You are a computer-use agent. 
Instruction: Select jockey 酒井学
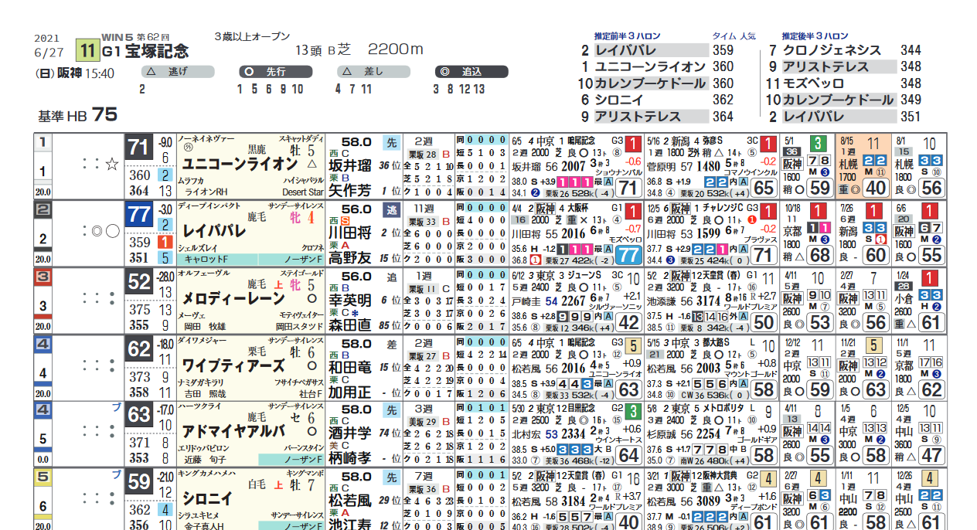coord(350,434)
